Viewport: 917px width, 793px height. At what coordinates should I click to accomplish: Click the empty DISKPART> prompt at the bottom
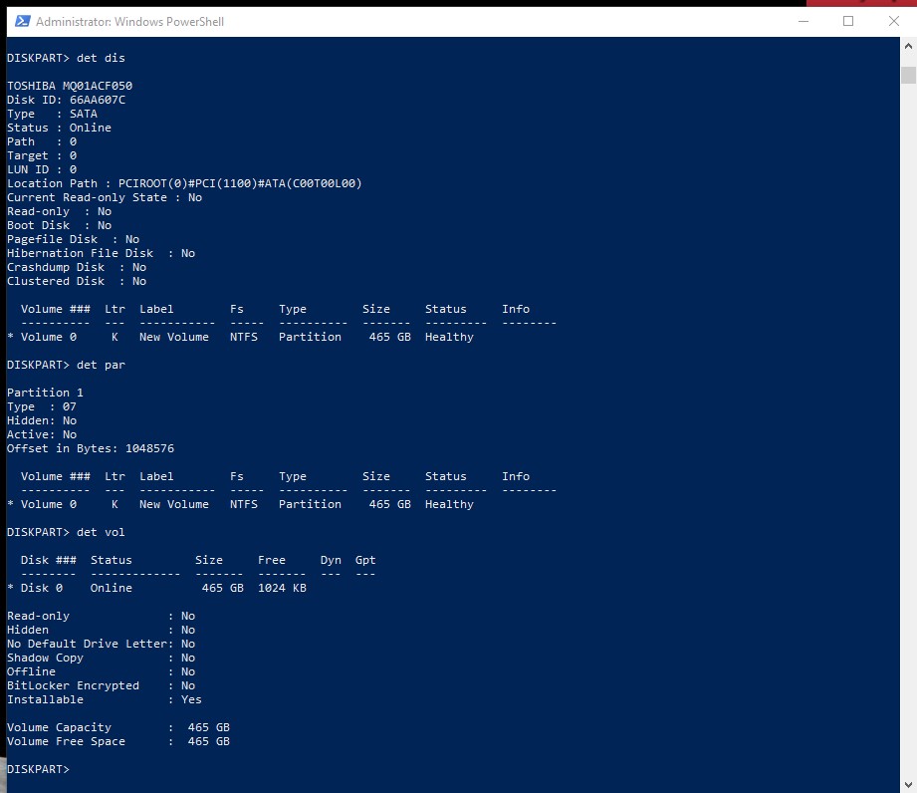tap(38, 769)
